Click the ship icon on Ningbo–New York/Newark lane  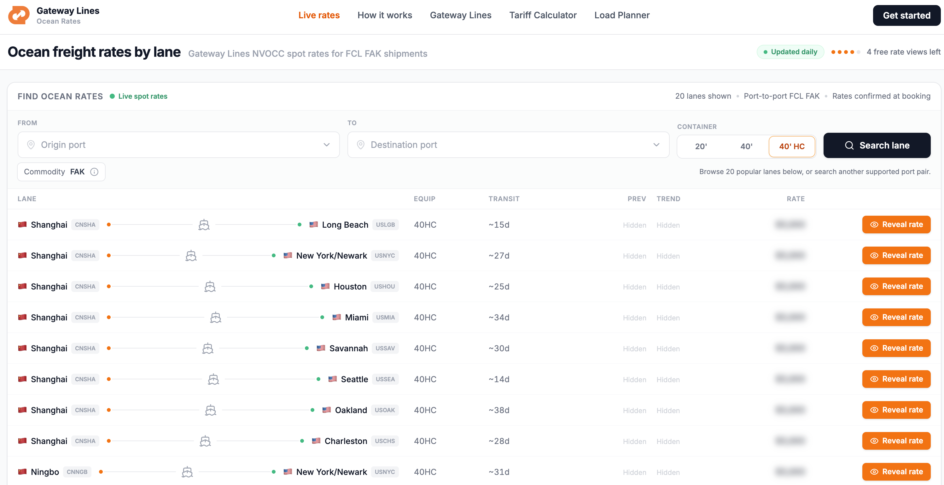pos(187,472)
